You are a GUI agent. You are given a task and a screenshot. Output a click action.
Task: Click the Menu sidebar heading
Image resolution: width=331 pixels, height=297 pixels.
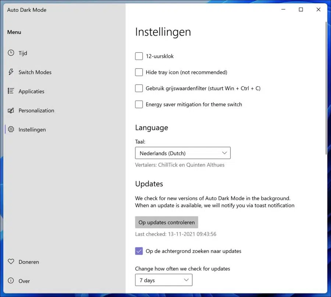point(14,32)
